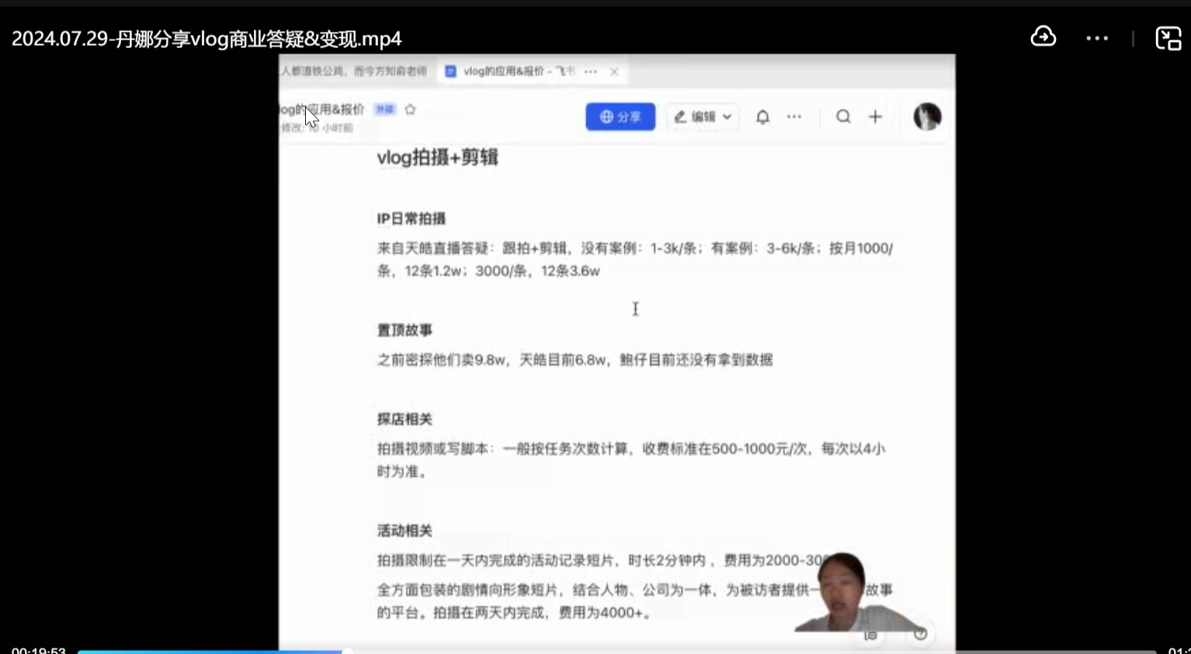
Task: Star the vlog的应用&报价 document
Action: point(409,109)
